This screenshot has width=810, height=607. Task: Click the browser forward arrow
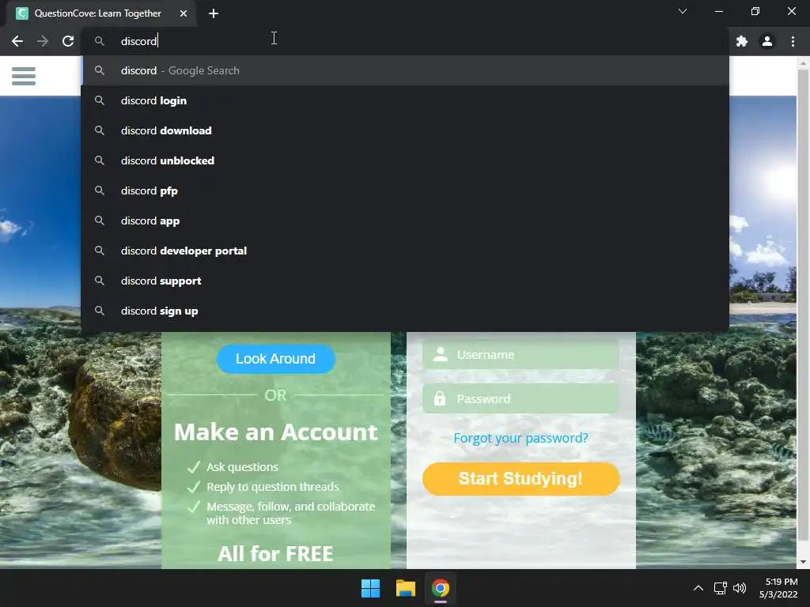tap(43, 41)
